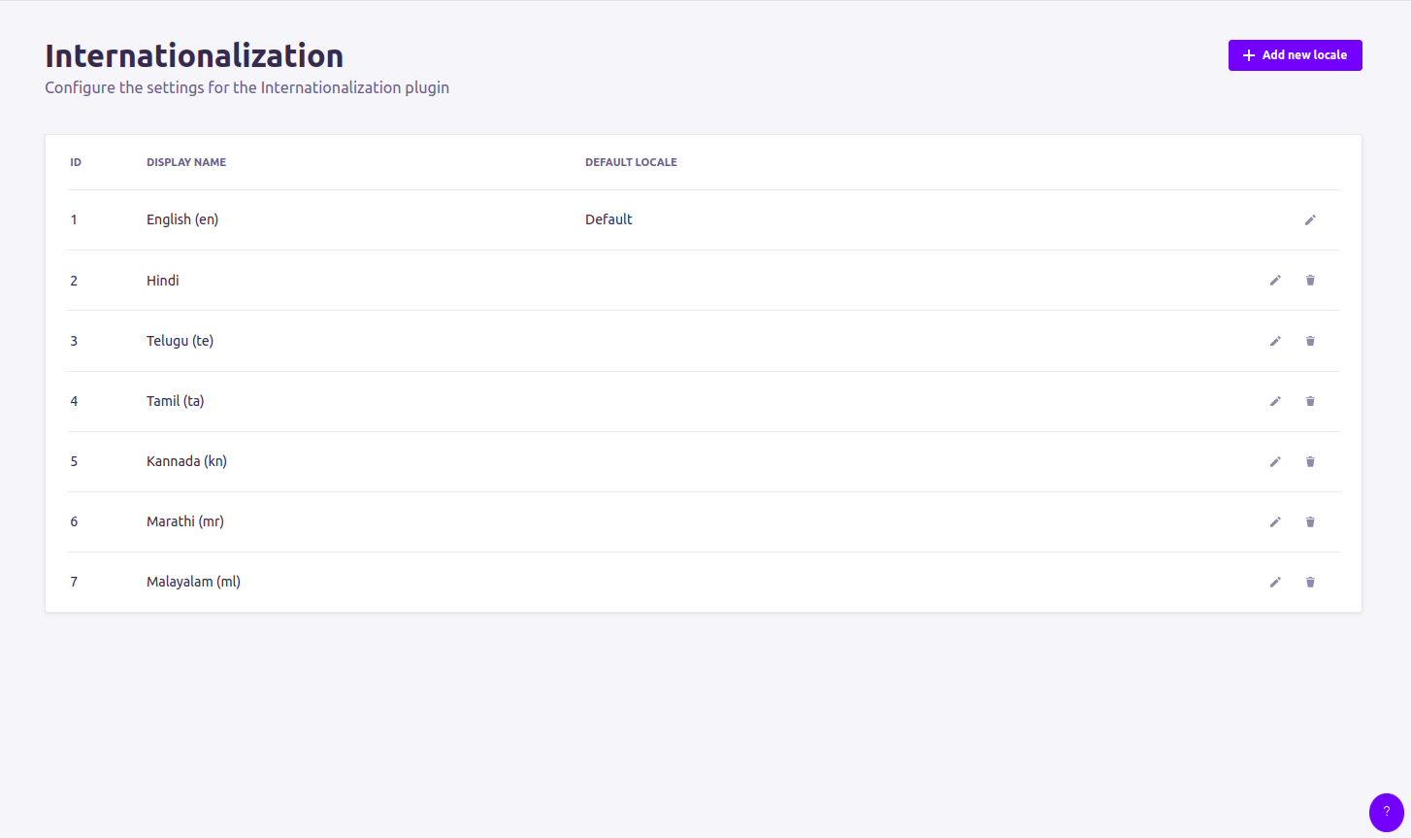Select the Kannada (kn) display name

186,461
